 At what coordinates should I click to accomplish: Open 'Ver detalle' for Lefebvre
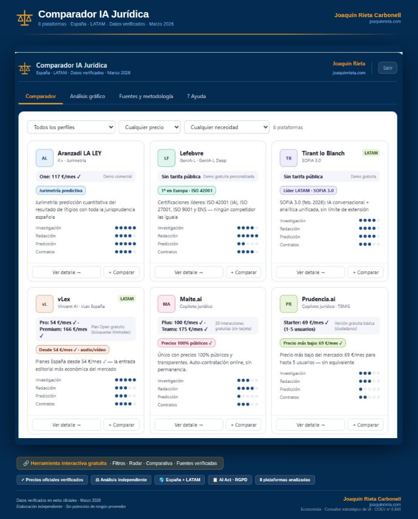point(188,273)
